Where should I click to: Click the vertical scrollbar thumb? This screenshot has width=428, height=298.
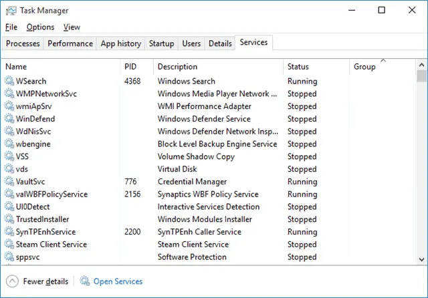(x=421, y=76)
